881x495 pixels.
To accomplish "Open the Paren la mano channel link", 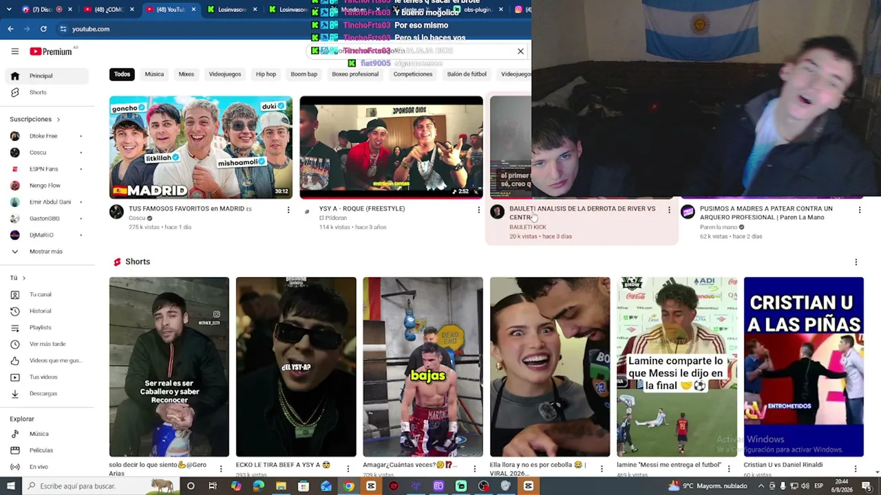I will point(719,228).
